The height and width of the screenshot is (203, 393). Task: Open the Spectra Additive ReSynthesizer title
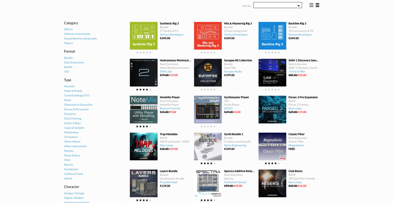239,171
